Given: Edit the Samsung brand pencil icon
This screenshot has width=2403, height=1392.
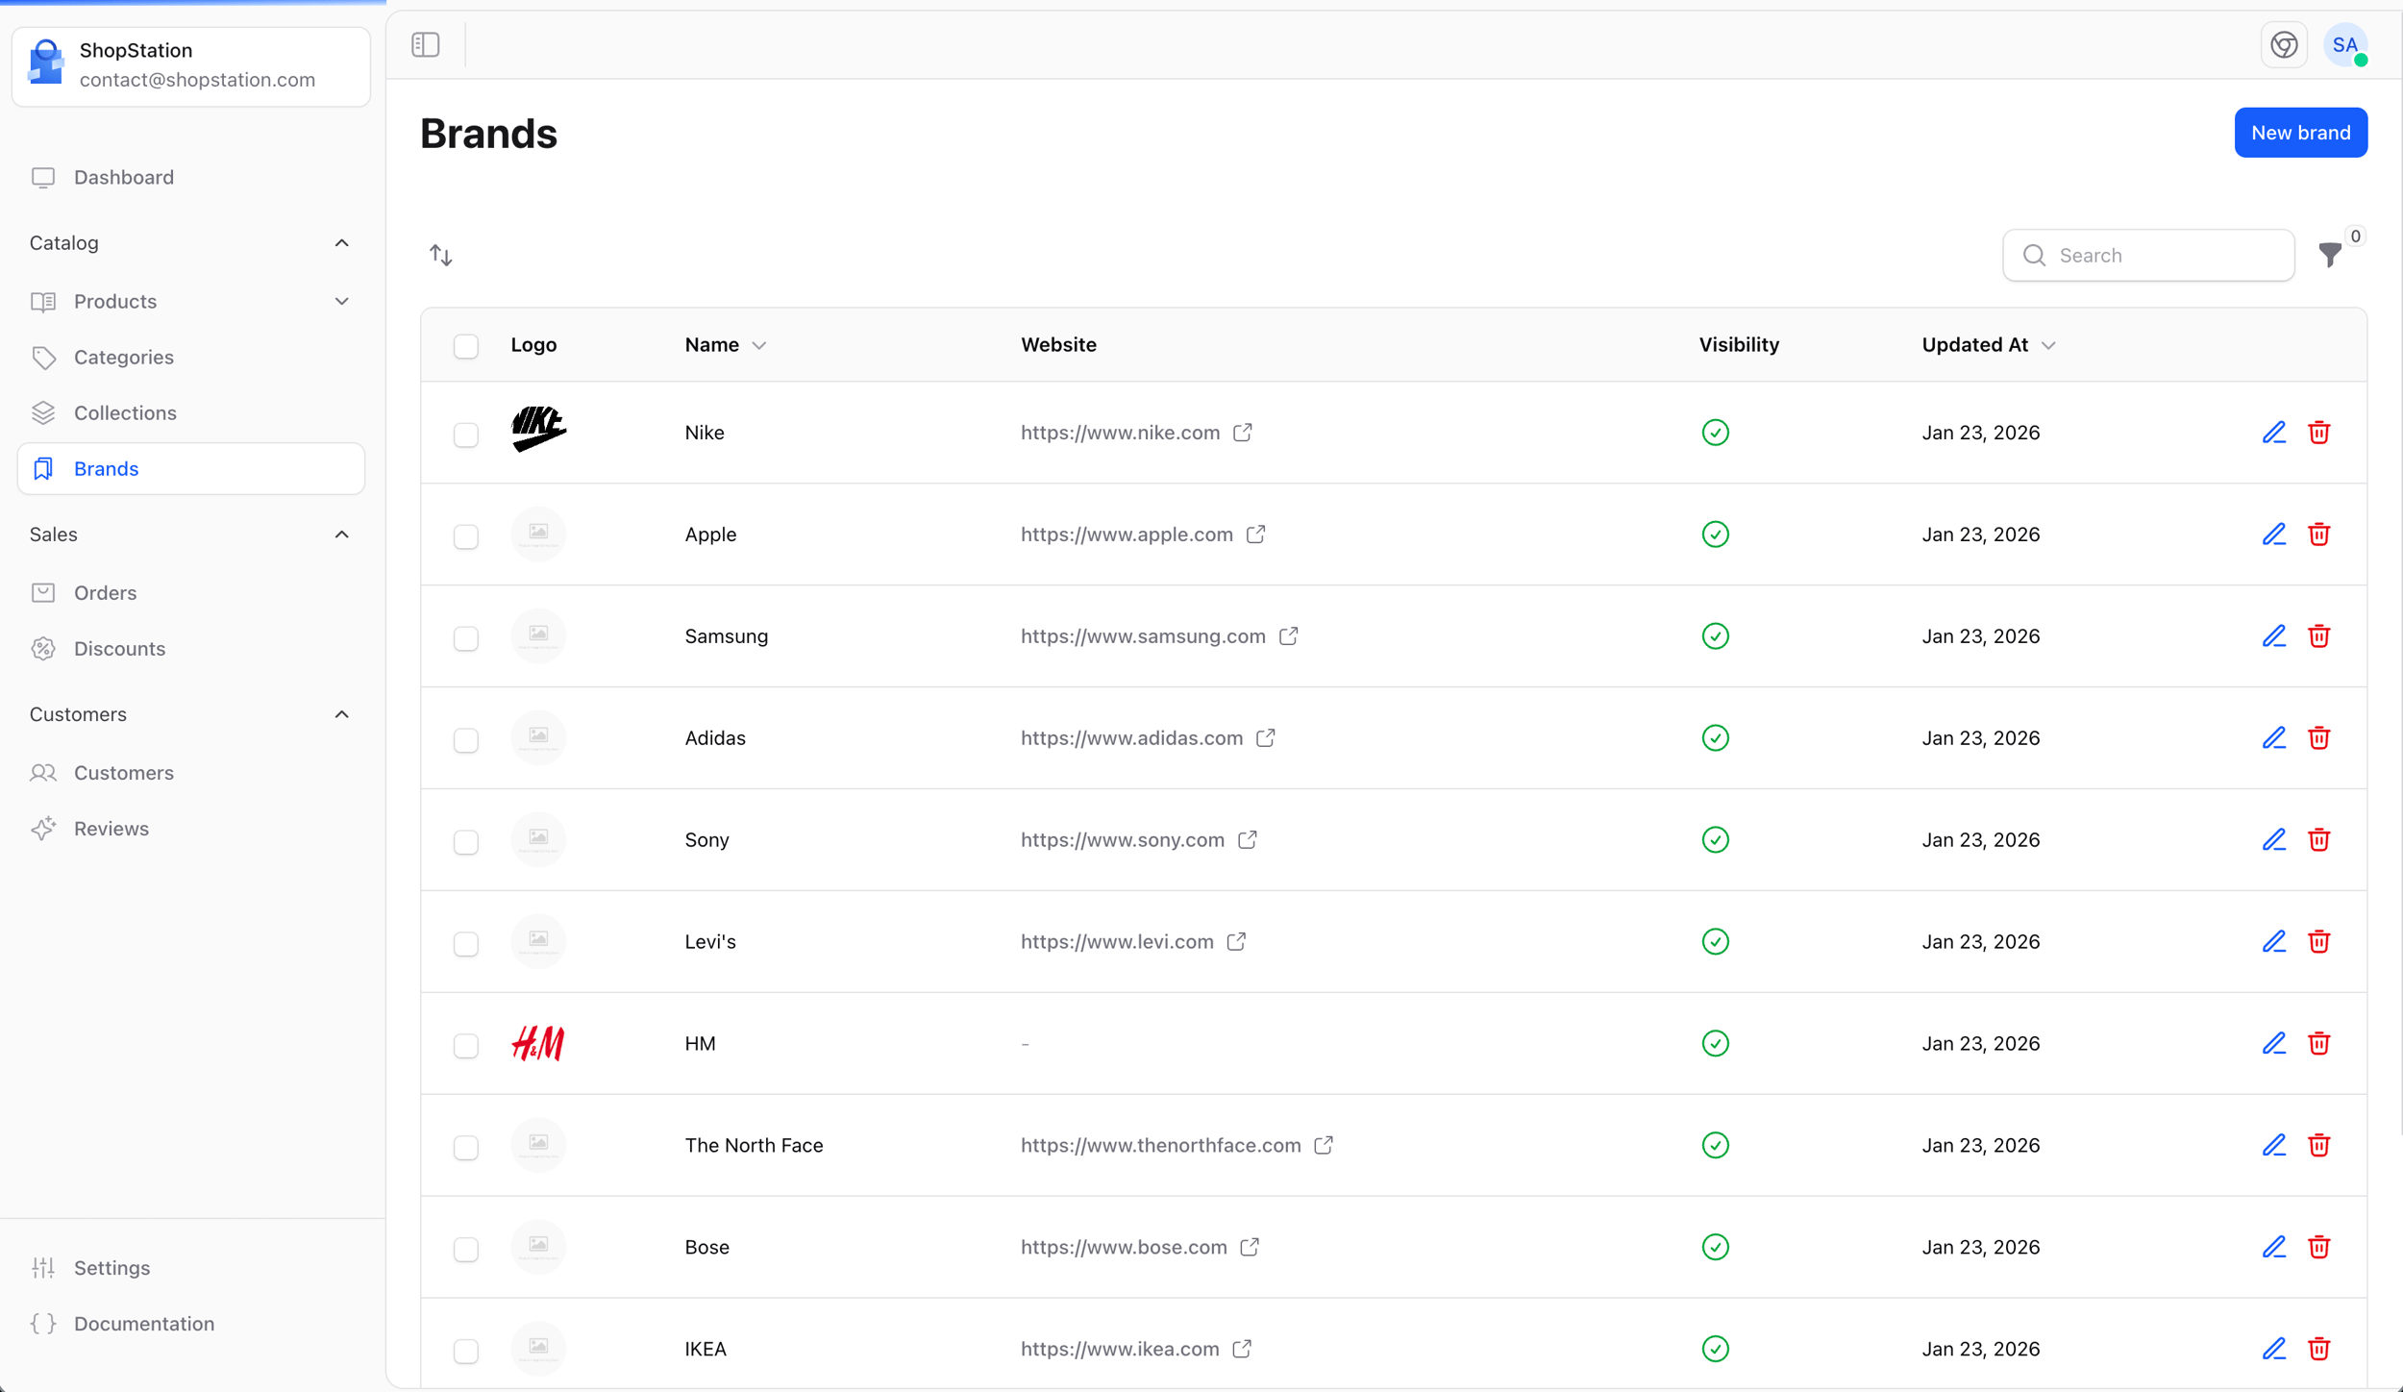Looking at the screenshot, I should tap(2273, 636).
